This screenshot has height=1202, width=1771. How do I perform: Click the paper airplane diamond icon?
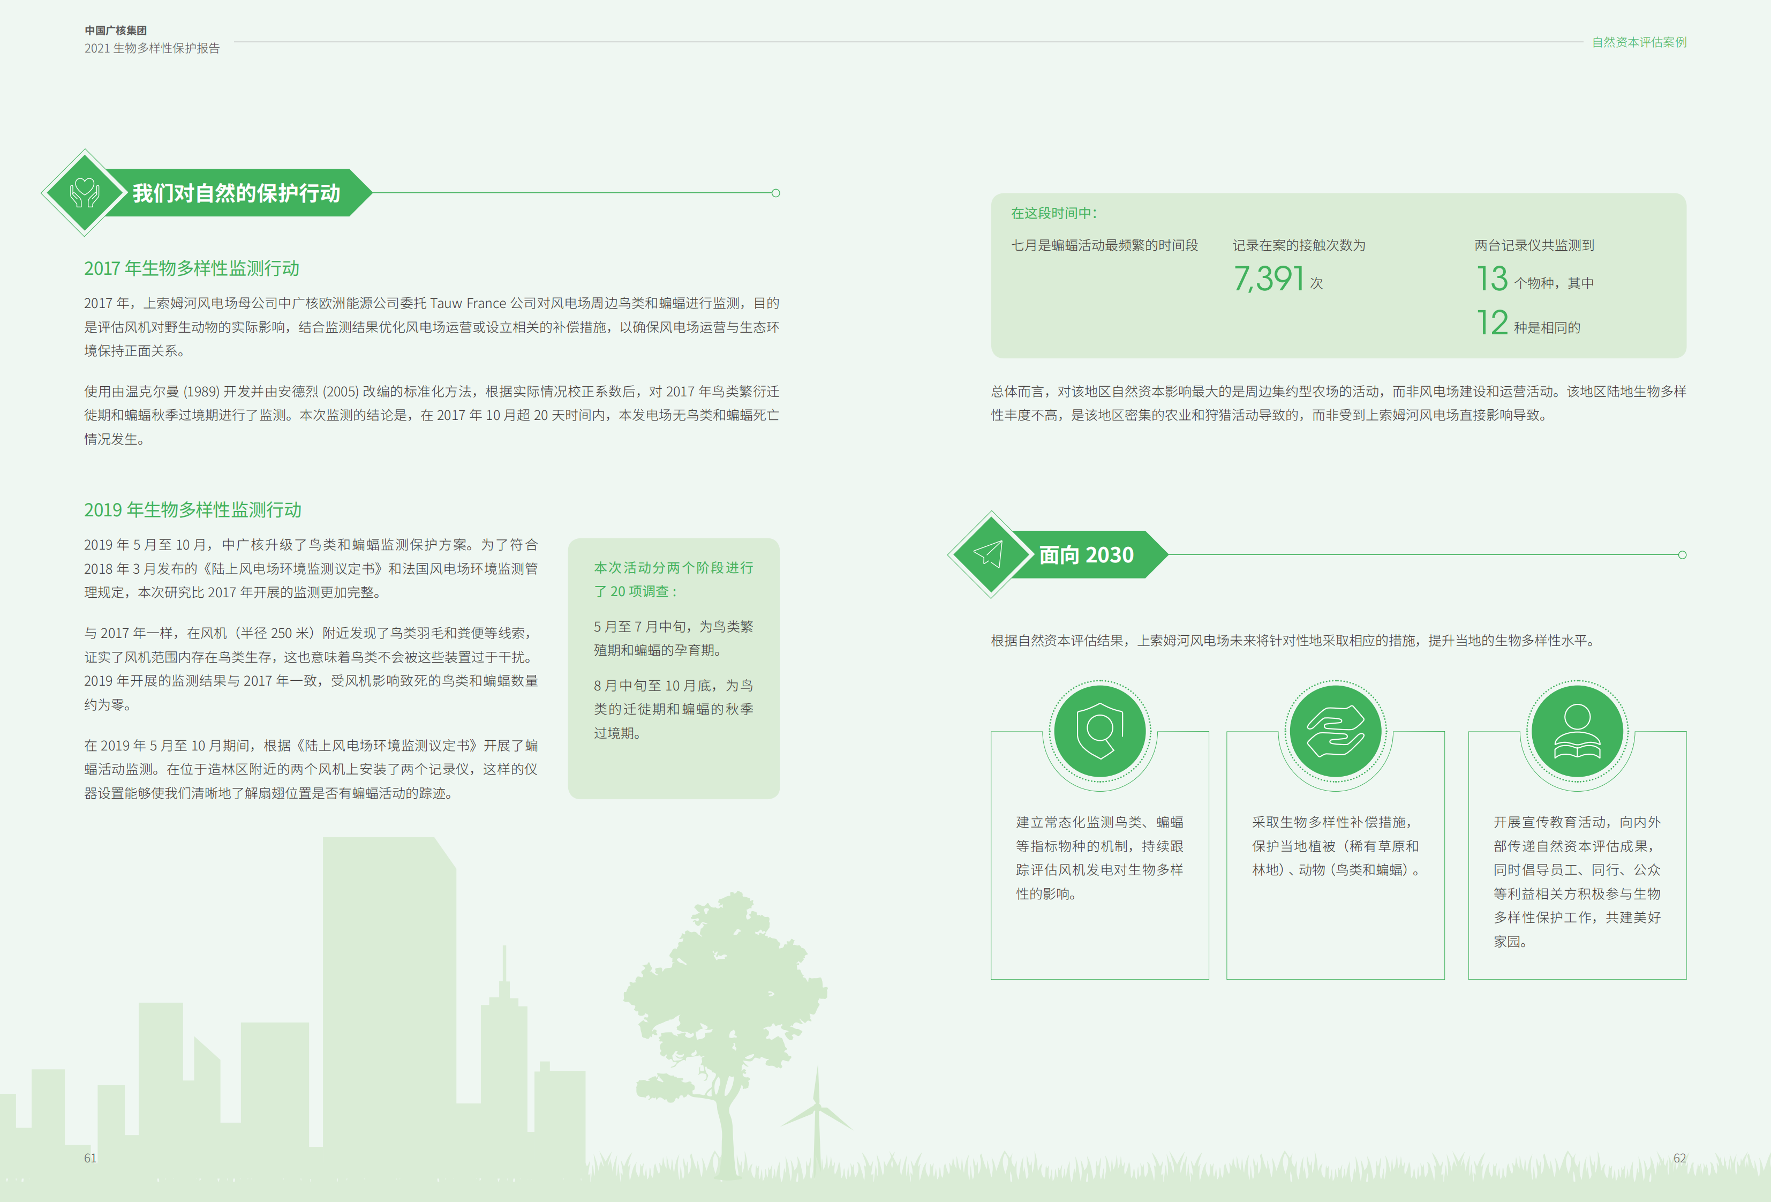[x=990, y=554]
